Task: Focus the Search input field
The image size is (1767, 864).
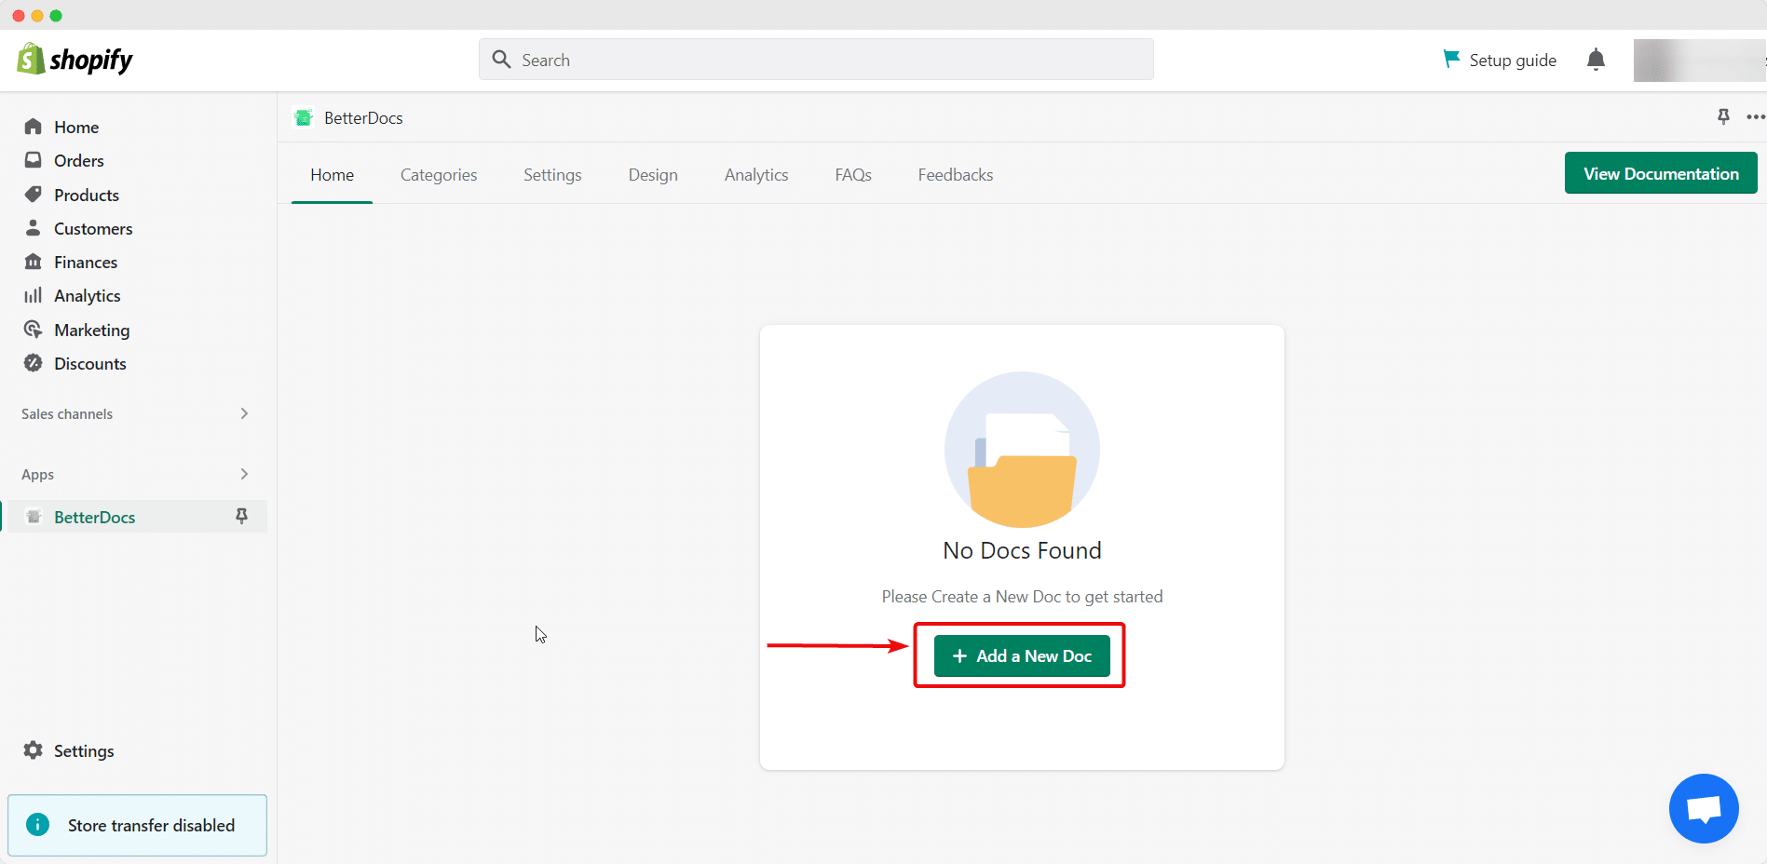Action: 816,60
